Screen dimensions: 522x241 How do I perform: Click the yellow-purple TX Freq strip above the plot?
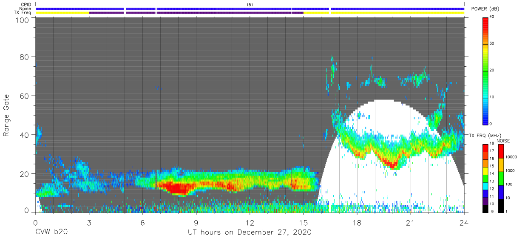point(250,13)
